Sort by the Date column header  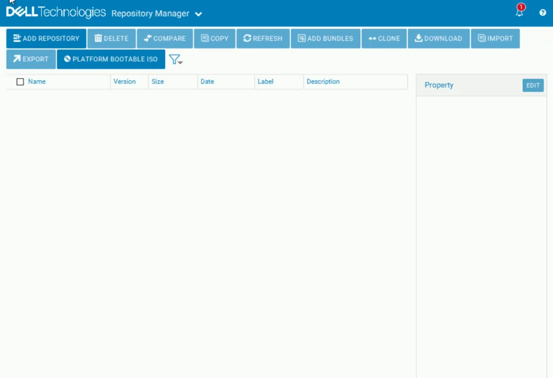[x=207, y=82]
